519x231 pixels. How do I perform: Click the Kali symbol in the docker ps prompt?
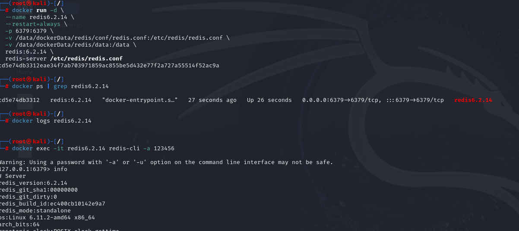(x=29, y=79)
